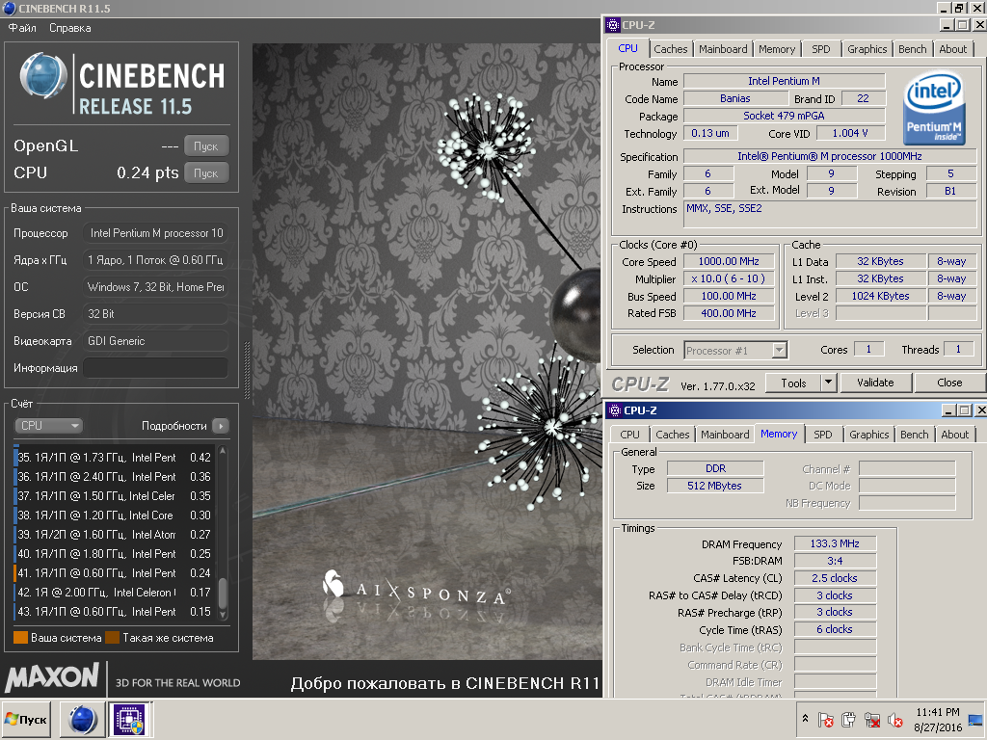Select ranking row 38 Intel Core 0.30
The image size is (987, 740).
(x=115, y=515)
